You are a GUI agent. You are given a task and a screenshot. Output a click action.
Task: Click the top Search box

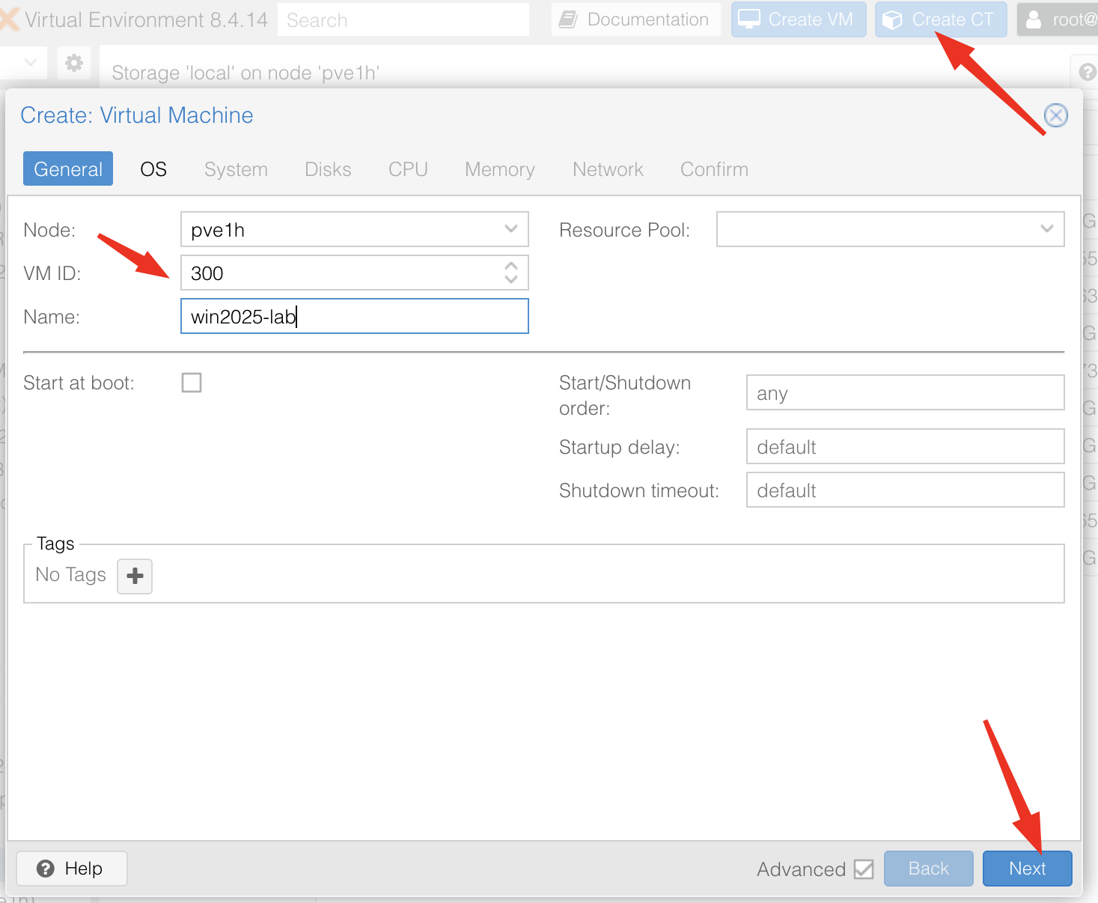[403, 20]
